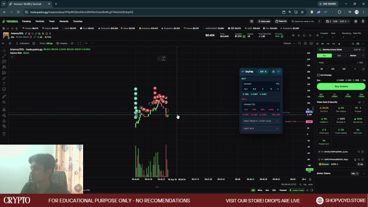
Task: Edit DryFlip buy amount presets
Action: (278, 89)
